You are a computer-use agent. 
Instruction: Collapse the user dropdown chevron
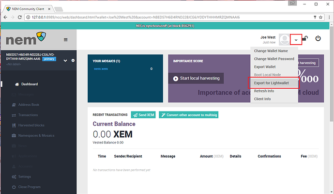pos(296,40)
